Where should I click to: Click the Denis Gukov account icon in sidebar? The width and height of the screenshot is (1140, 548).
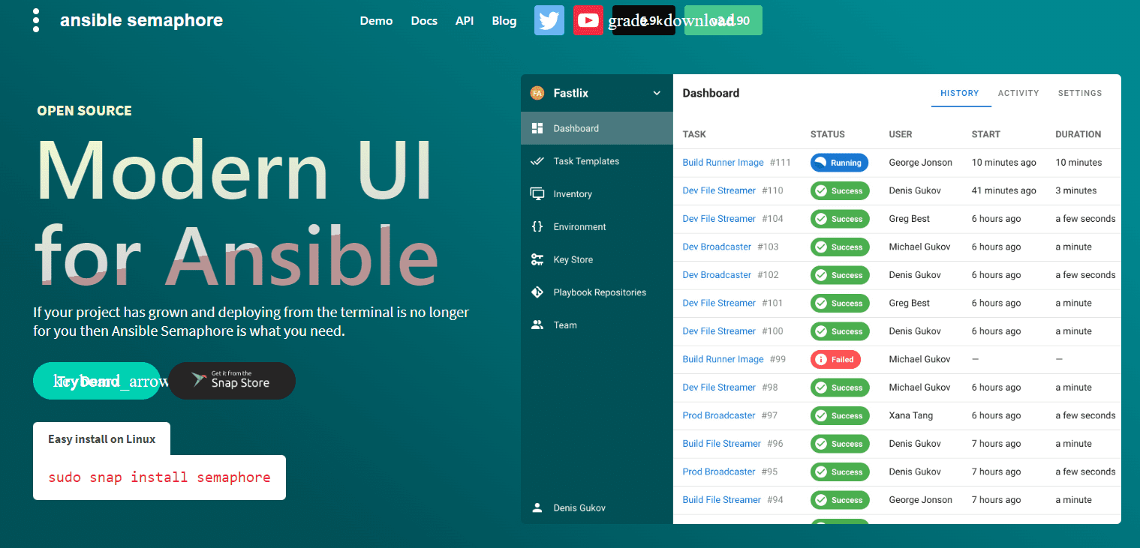(537, 508)
